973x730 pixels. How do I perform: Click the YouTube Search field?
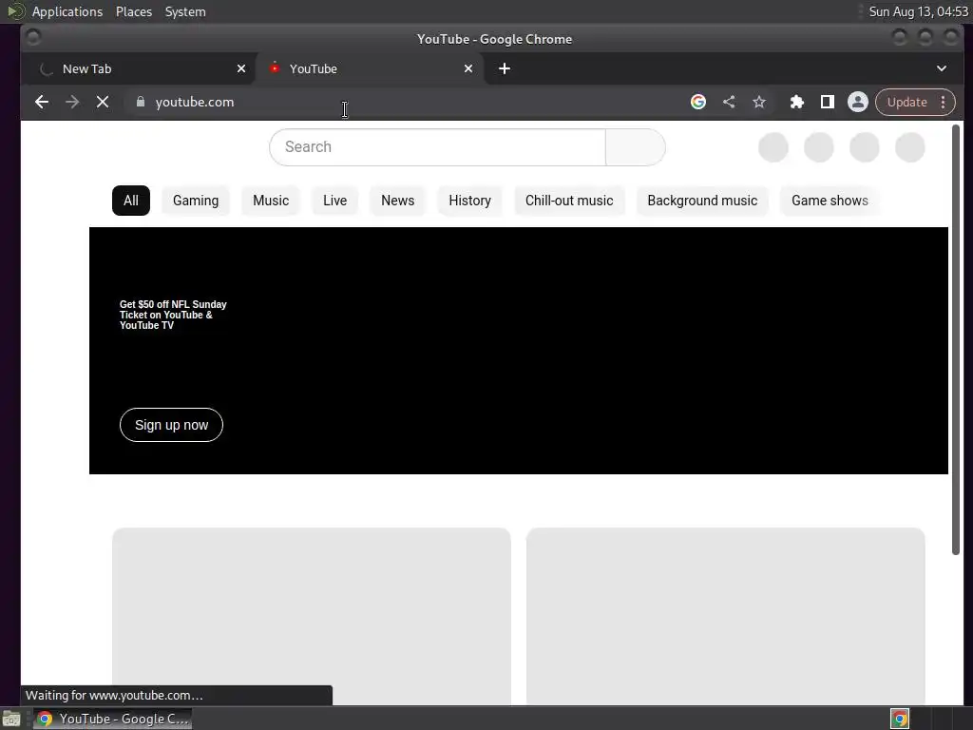coord(437,147)
